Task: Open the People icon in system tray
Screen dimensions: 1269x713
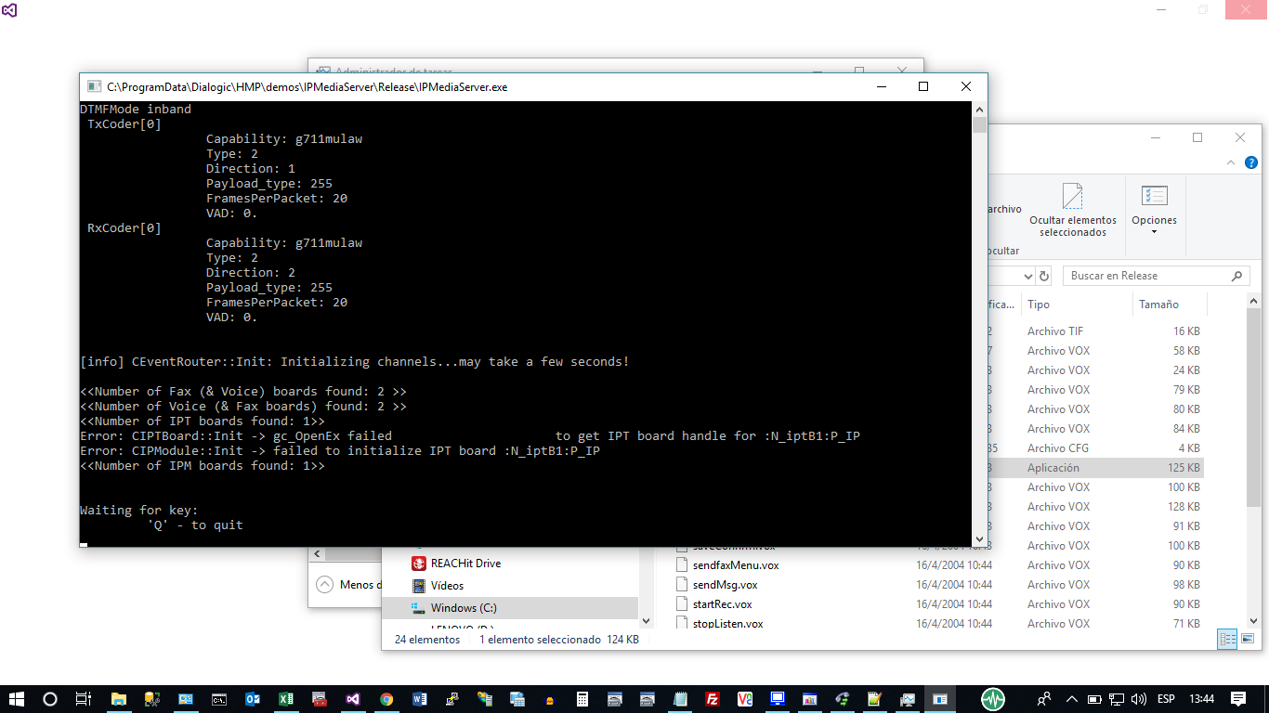Action: pyautogui.click(x=1045, y=699)
